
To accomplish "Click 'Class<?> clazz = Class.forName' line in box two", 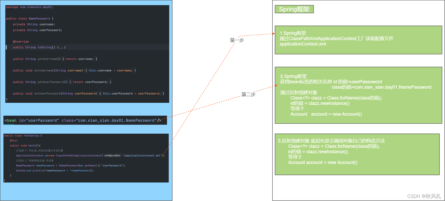I will 336,98.
